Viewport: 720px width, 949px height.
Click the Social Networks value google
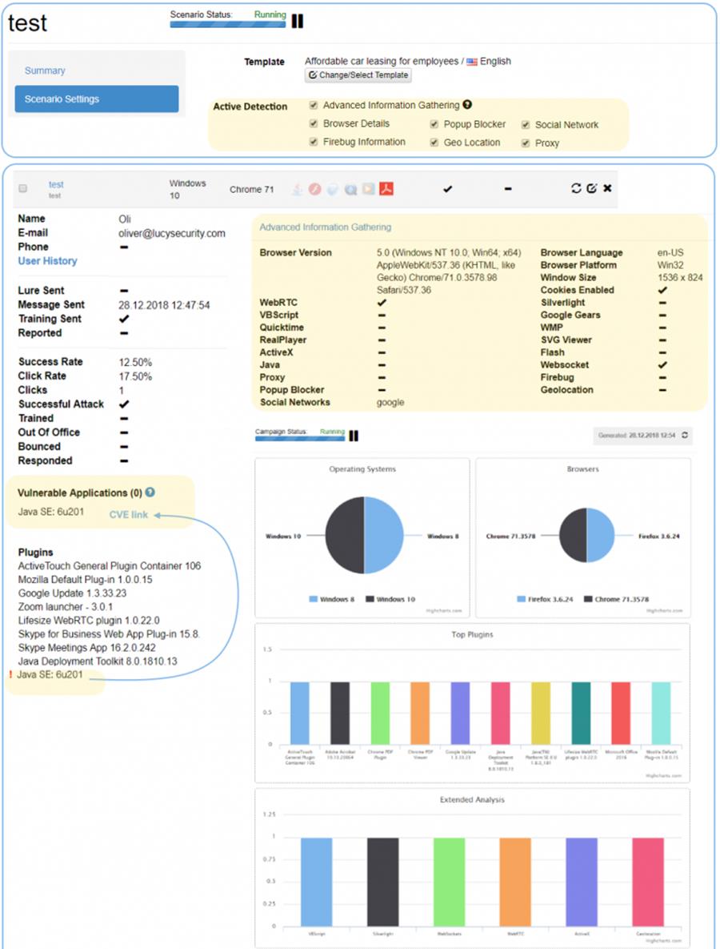pos(390,403)
